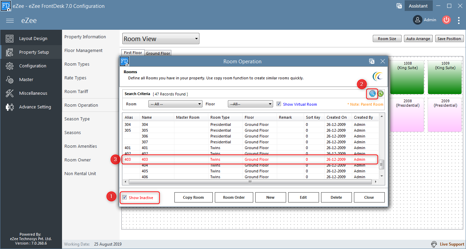Viewport: 466px width, 249px height.
Task: Switch to the First Floor tab
Action: tap(133, 53)
